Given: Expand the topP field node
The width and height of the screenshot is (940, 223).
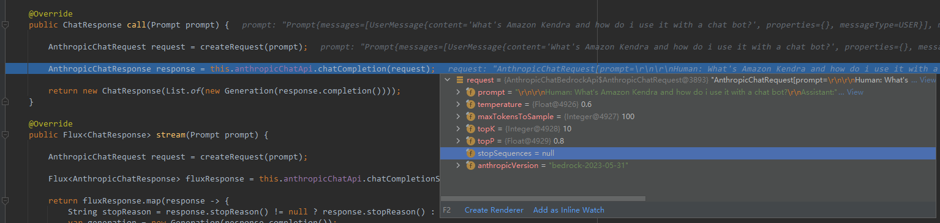Looking at the screenshot, I should (458, 141).
